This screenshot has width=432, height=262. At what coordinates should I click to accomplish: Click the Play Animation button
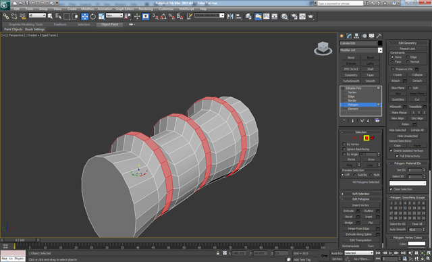point(390,253)
